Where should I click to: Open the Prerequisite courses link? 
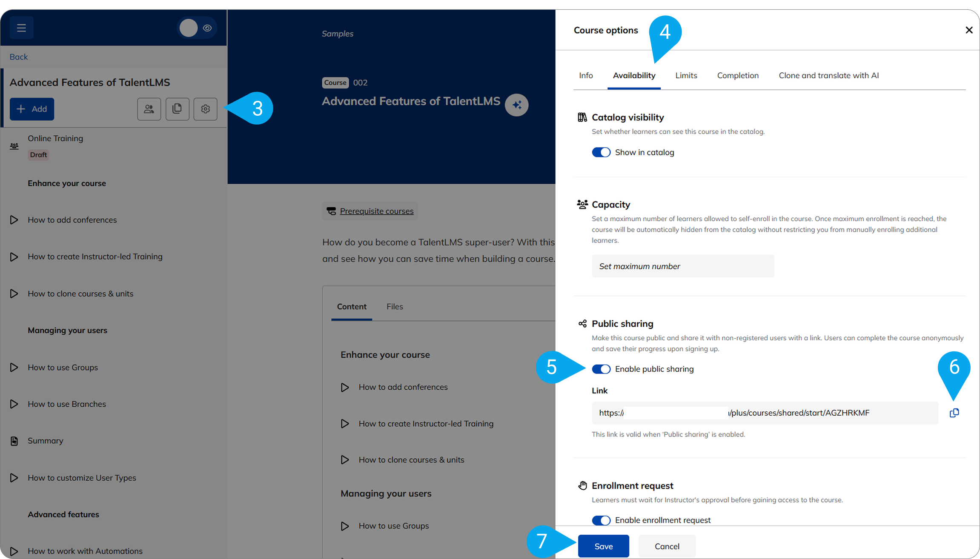coord(377,211)
